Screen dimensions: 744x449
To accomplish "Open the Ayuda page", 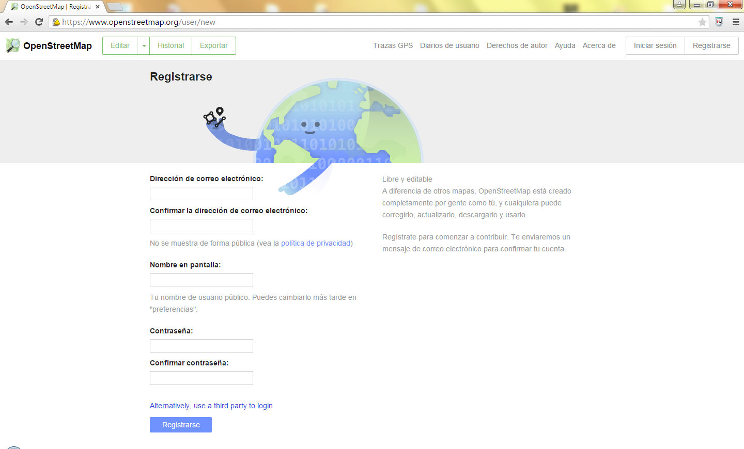I will 565,45.
